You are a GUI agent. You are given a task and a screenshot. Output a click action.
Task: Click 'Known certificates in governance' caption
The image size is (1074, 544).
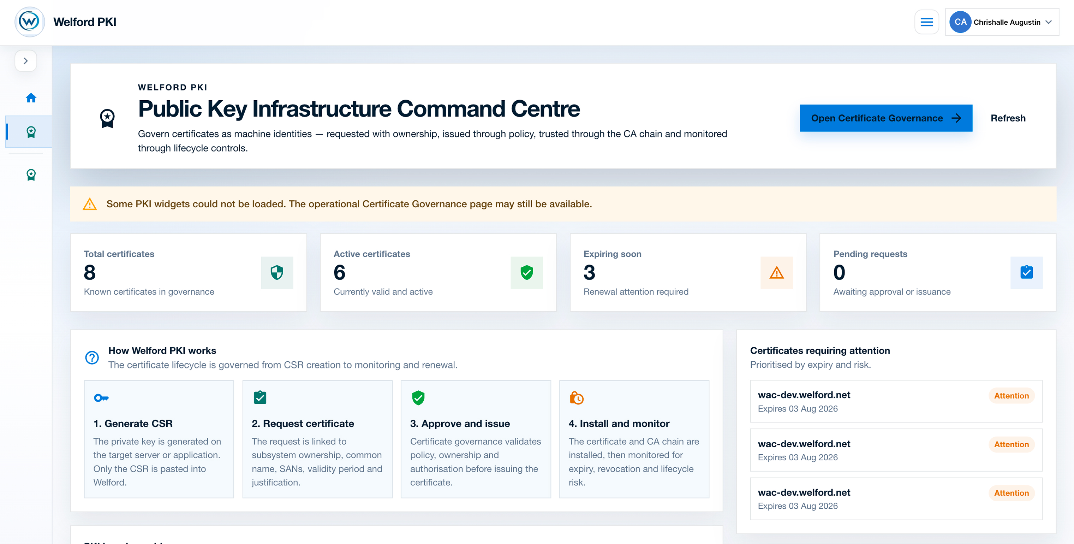click(x=149, y=292)
